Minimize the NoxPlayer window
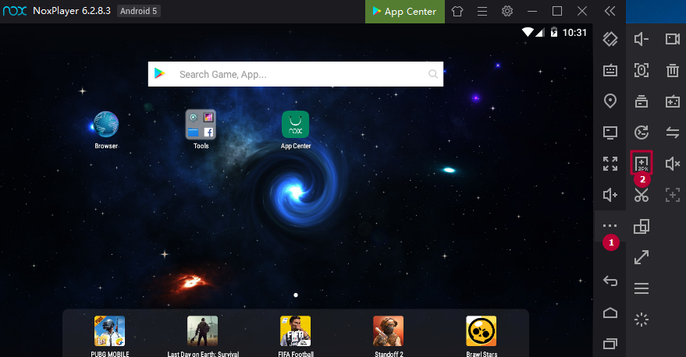Screen dimensions: 686x357 click(532, 12)
